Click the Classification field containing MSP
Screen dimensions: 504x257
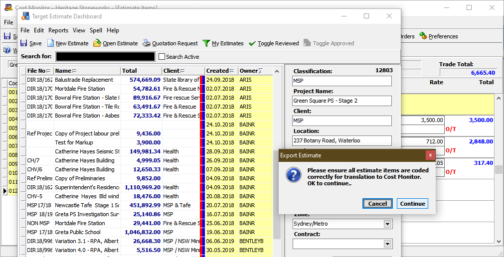[342, 81]
